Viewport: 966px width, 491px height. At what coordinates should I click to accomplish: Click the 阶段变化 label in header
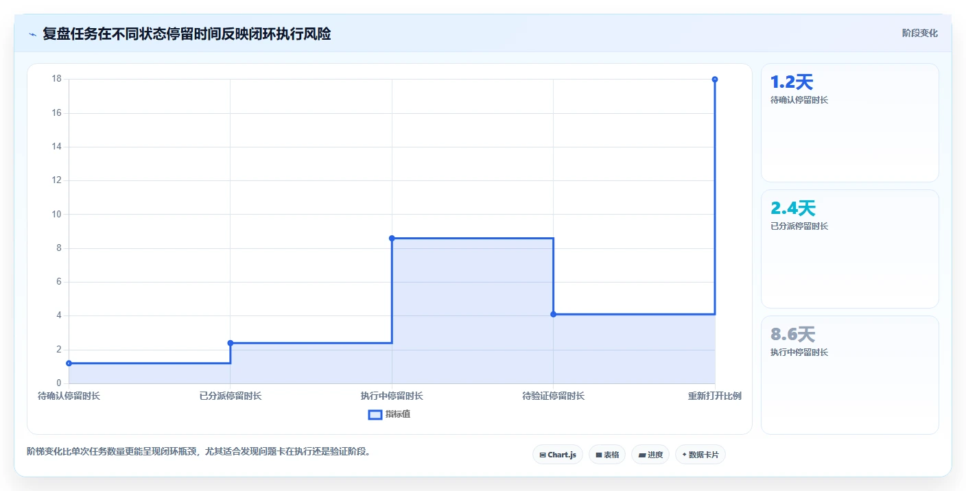(x=919, y=33)
